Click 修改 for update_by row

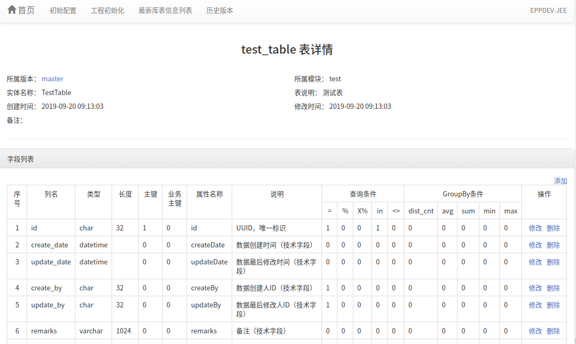pos(535,305)
